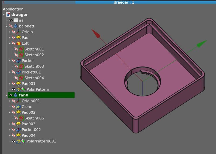Click the Pocket feature icon
Screen dimensions: 216x154
(x=18, y=61)
